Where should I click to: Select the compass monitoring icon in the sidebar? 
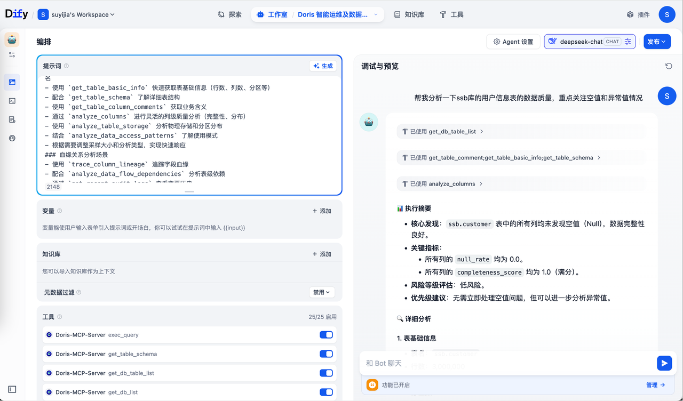click(x=12, y=138)
